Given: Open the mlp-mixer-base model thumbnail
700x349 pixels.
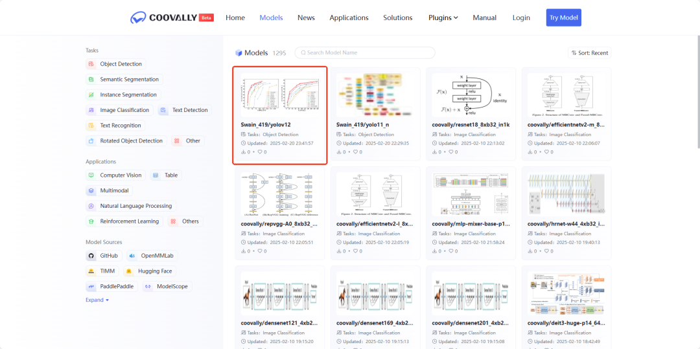Looking at the screenshot, I should tap(471, 193).
